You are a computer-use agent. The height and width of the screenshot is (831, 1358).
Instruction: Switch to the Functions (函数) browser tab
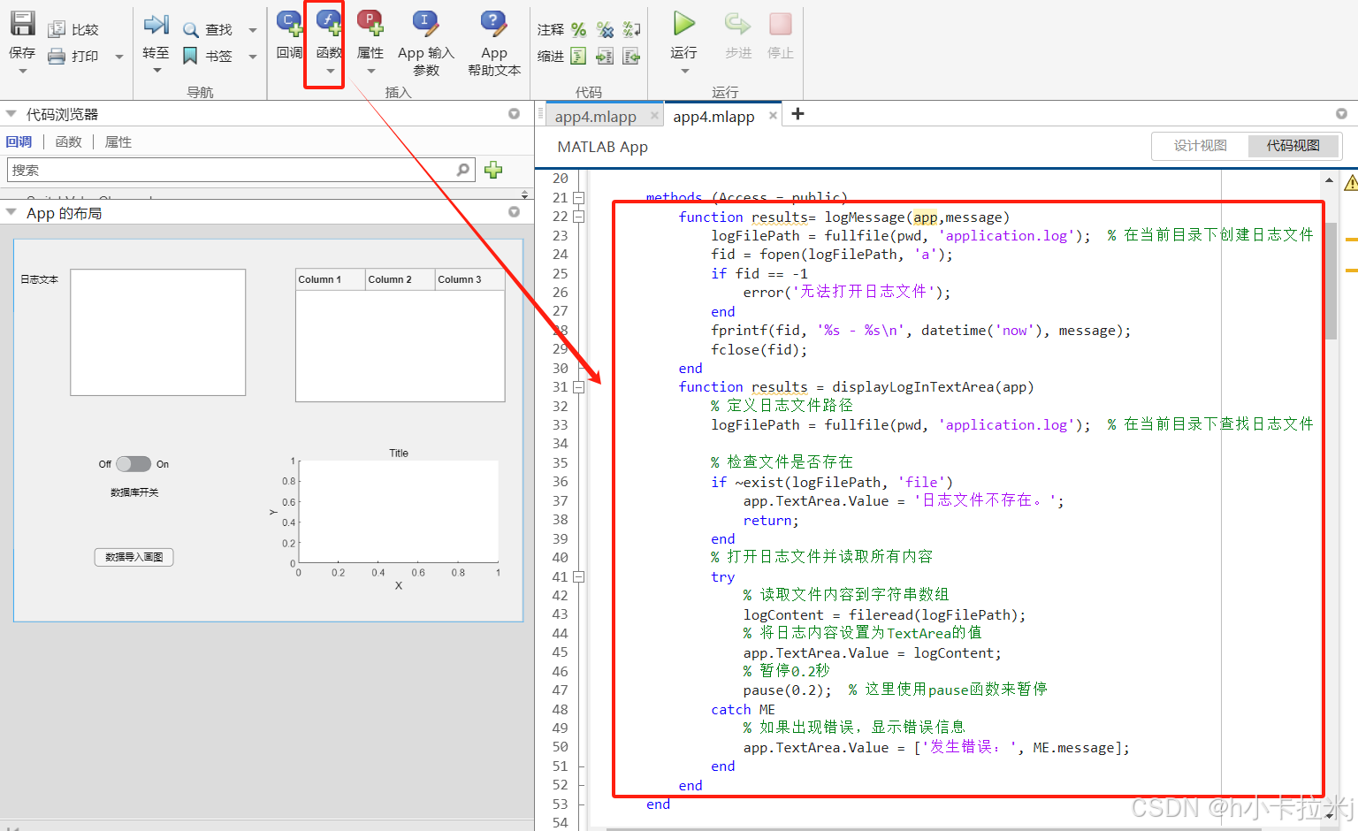(68, 142)
